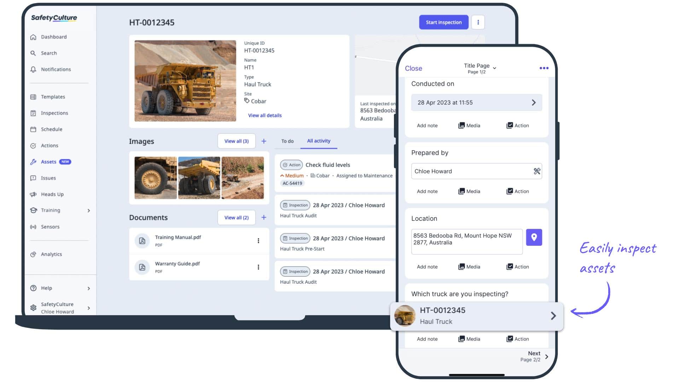Click the haul truck tire image thumbnail

[x=156, y=178]
